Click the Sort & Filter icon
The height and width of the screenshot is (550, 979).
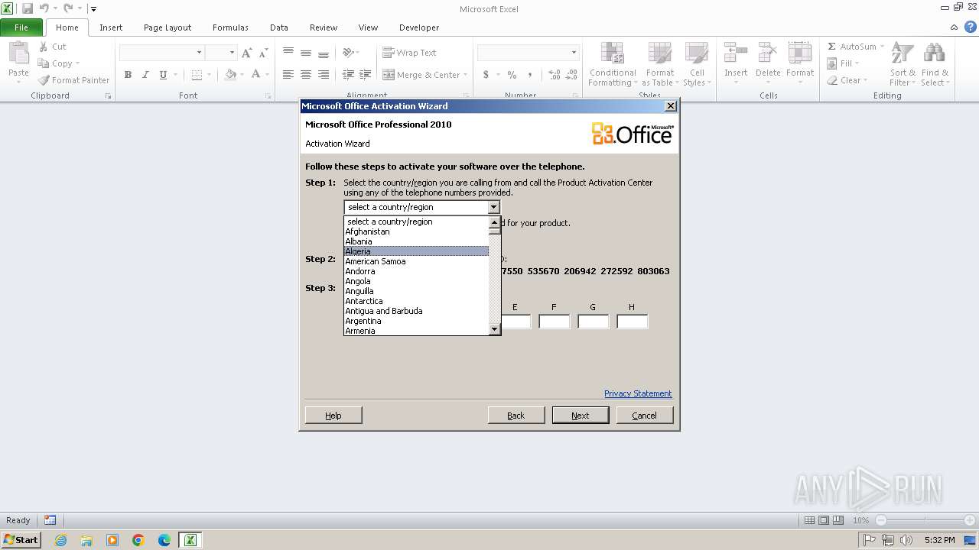pyautogui.click(x=903, y=53)
